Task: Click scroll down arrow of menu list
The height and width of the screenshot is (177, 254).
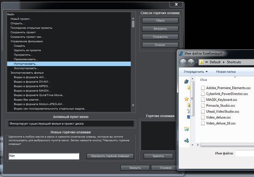Action: (133, 105)
